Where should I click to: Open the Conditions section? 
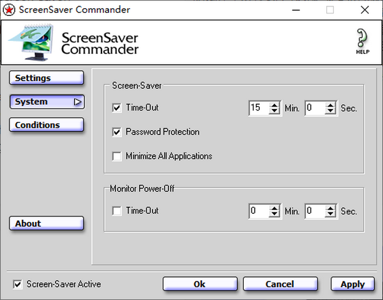pos(47,125)
